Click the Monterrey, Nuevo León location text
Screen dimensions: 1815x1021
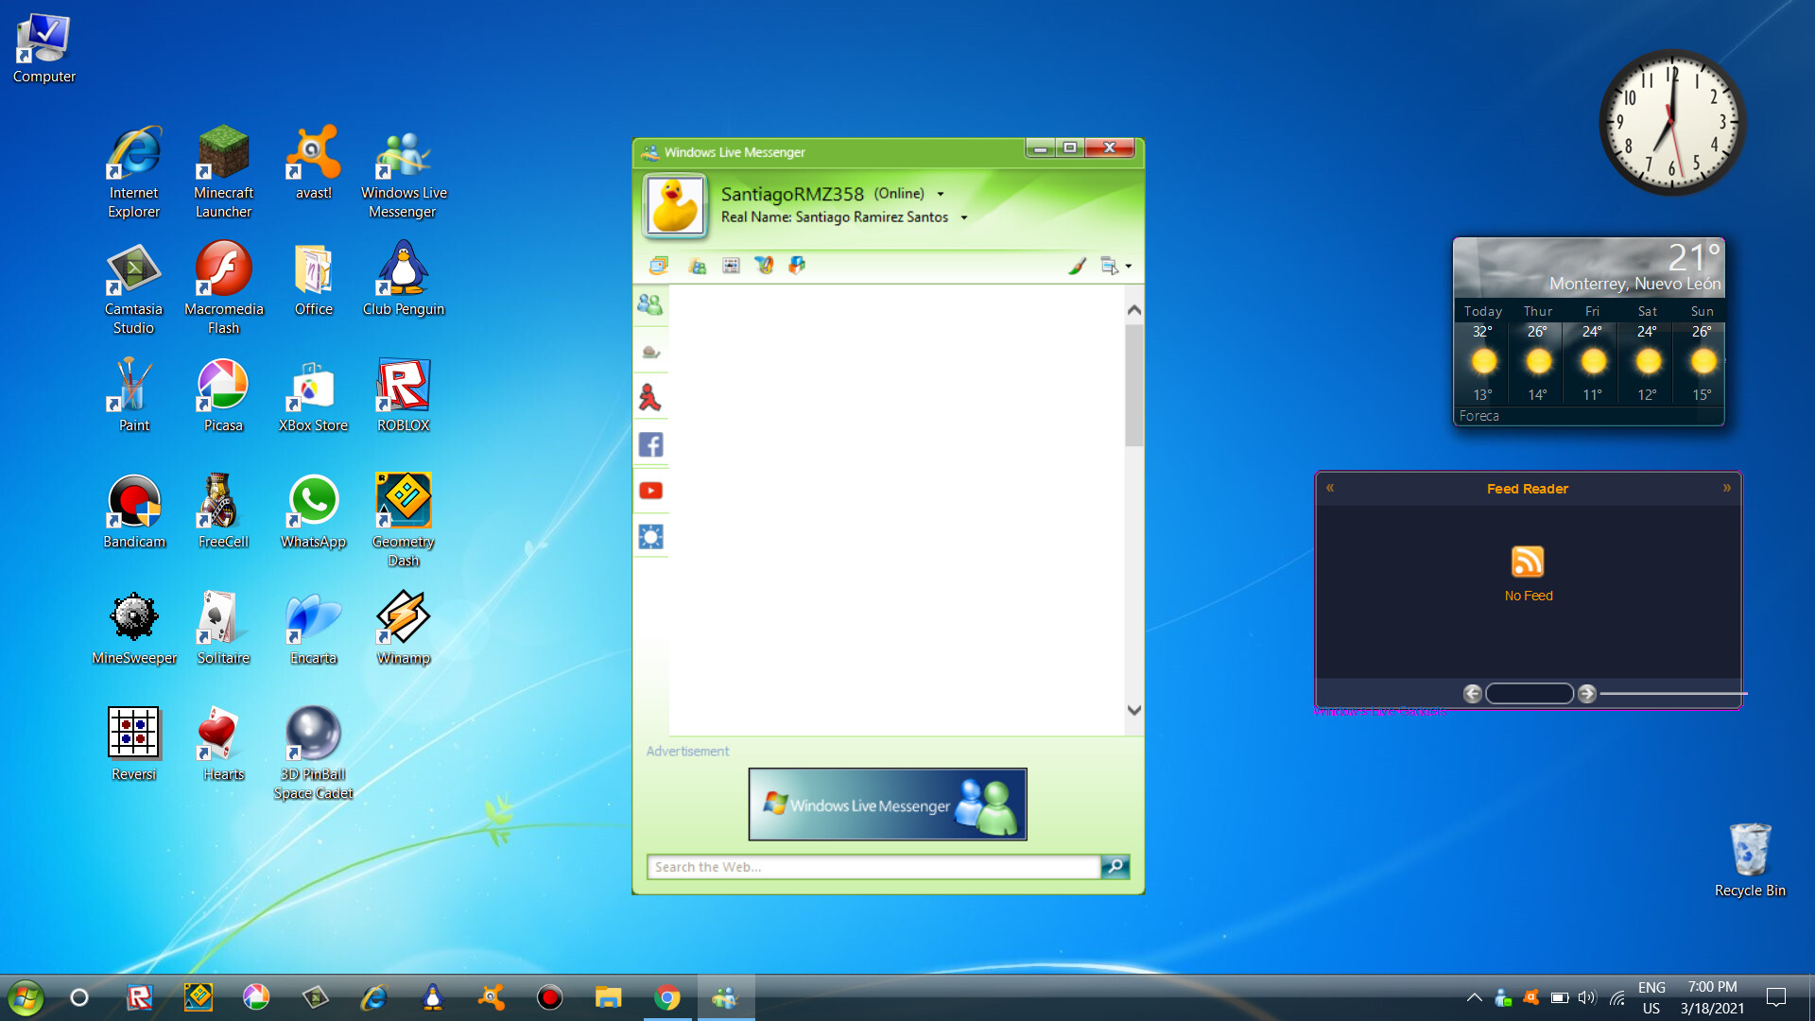[x=1635, y=284]
